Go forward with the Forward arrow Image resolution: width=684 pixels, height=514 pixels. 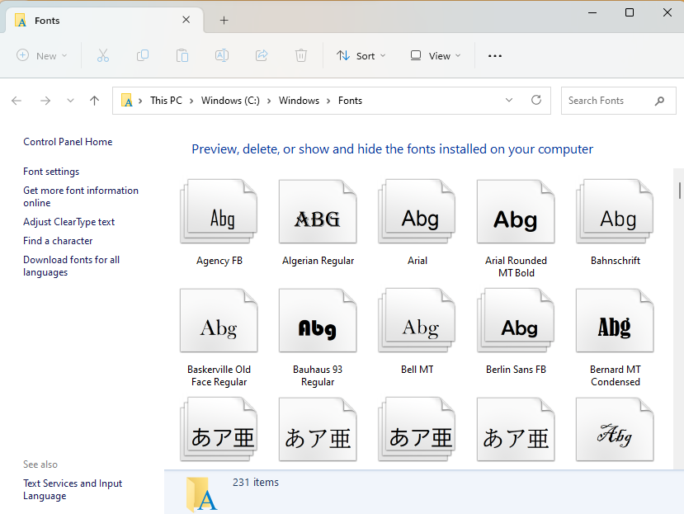45,101
